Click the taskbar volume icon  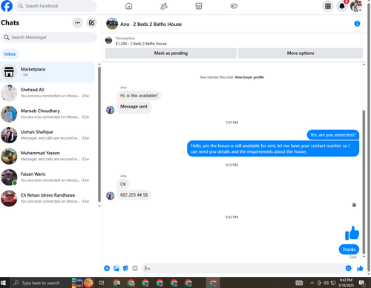point(326,283)
